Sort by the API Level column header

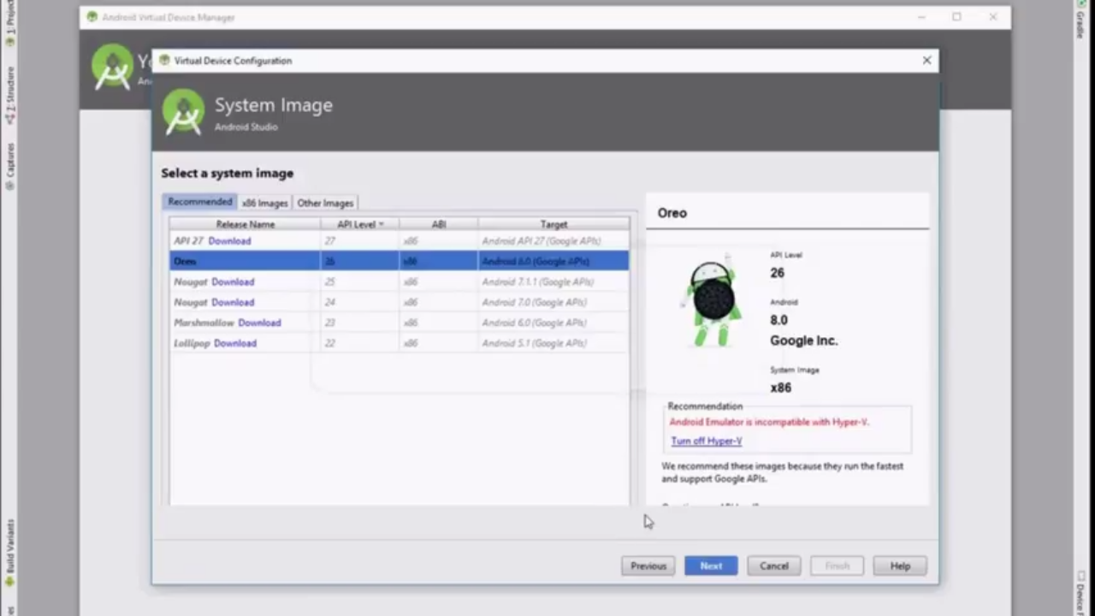(x=359, y=224)
